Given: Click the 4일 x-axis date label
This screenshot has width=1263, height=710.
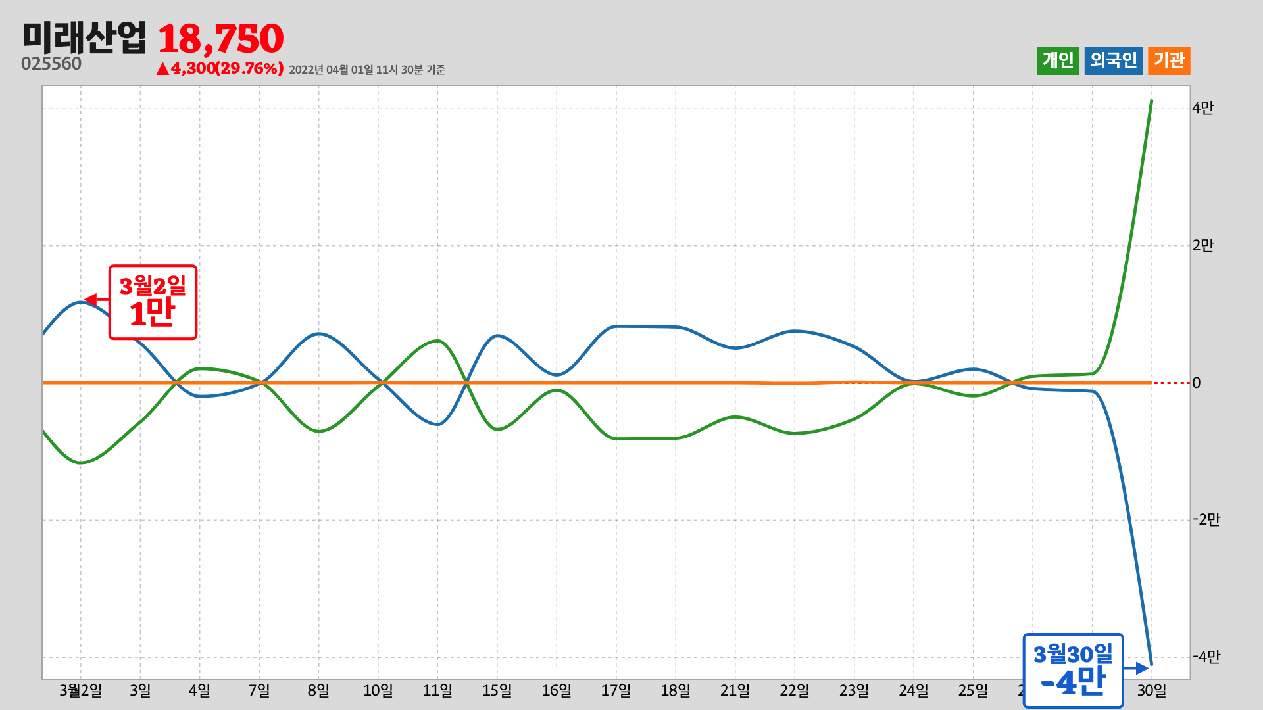Looking at the screenshot, I should 200,690.
